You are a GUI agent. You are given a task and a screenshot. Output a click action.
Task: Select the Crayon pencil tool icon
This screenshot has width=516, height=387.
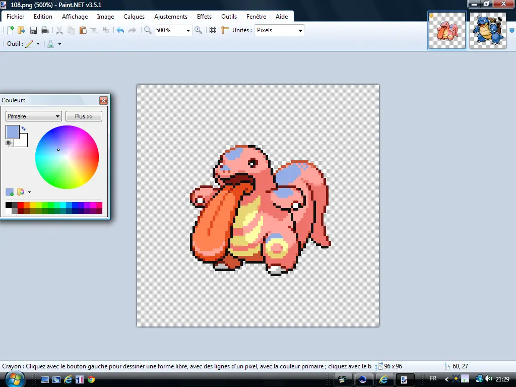tap(29, 44)
